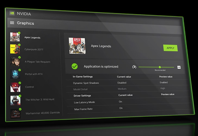Image resolution: width=198 pixels, height=136 pixels.
Task: Select The Witcher 3: Wild Hunt entry
Action: [40, 99]
